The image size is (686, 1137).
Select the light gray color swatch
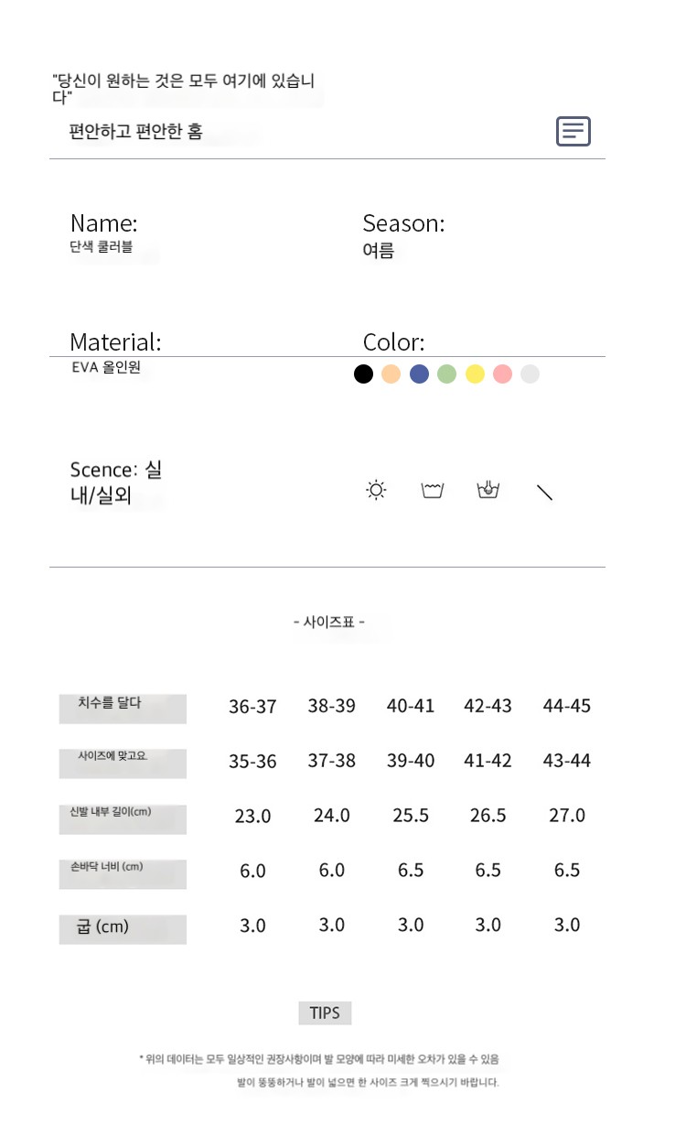click(x=530, y=374)
